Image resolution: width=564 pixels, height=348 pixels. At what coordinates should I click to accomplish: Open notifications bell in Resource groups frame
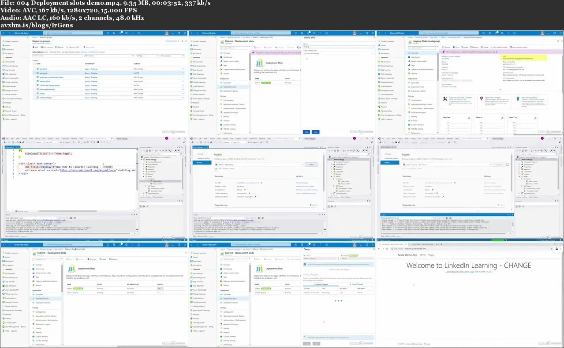120,33
